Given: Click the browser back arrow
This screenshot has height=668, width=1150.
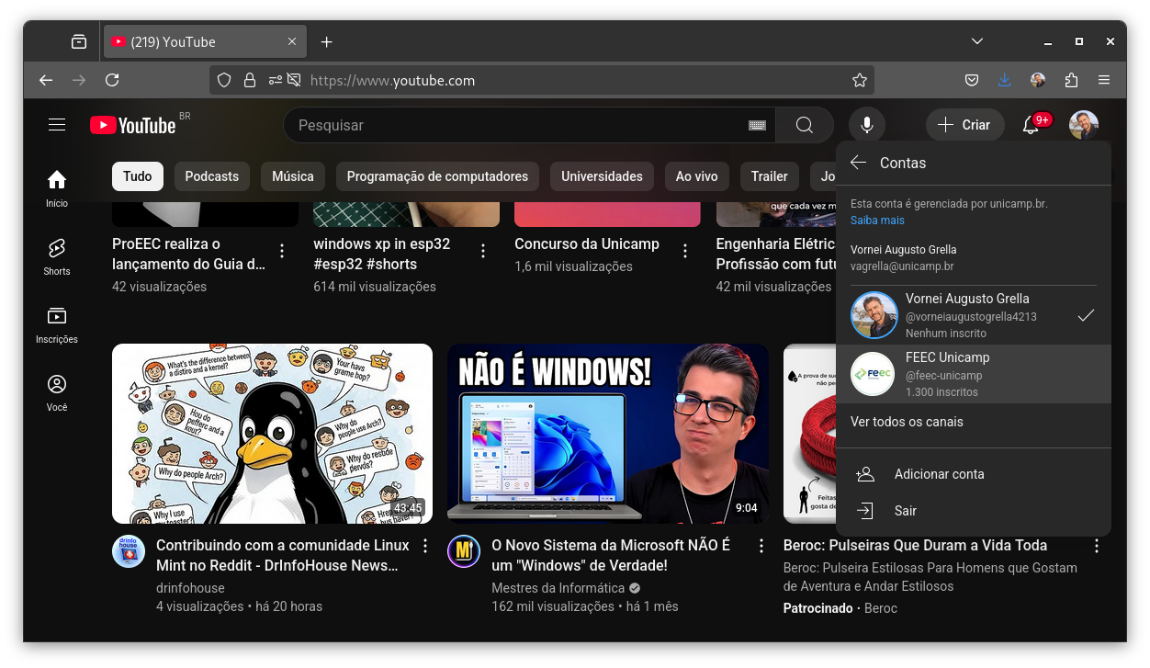Looking at the screenshot, I should click(46, 80).
